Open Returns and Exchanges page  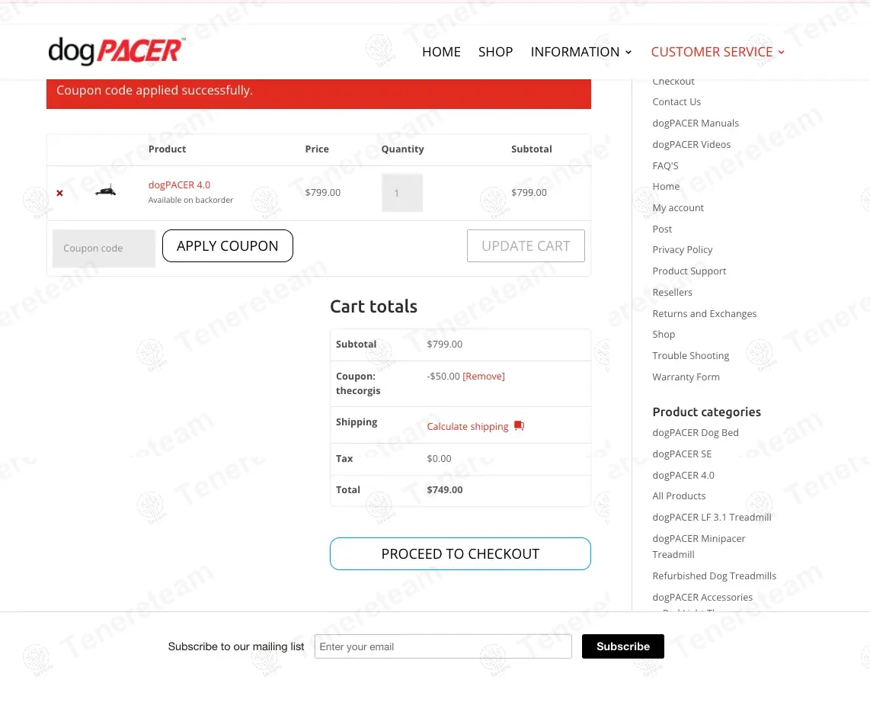(704, 313)
